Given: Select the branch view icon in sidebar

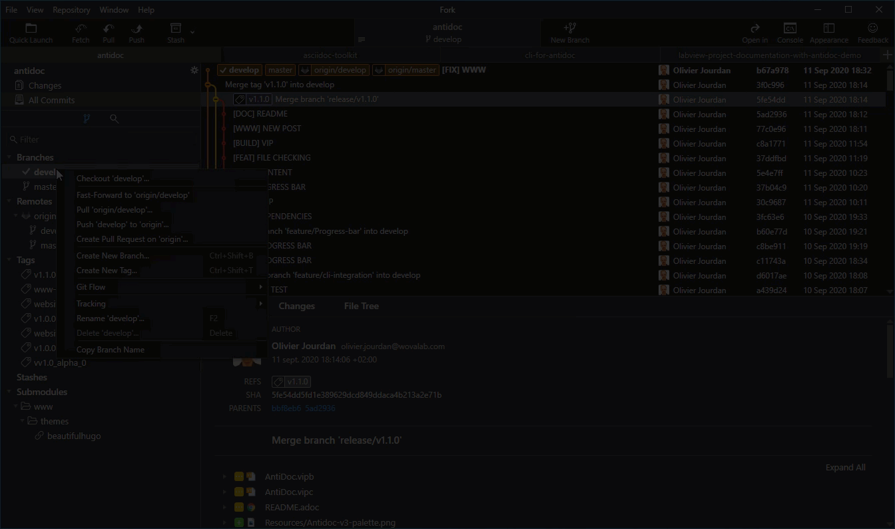Looking at the screenshot, I should (x=87, y=119).
